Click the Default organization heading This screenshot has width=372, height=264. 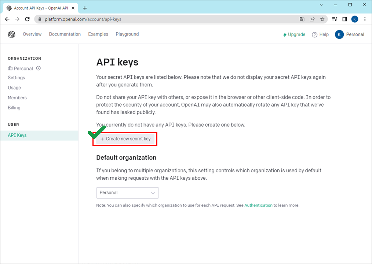click(126, 158)
